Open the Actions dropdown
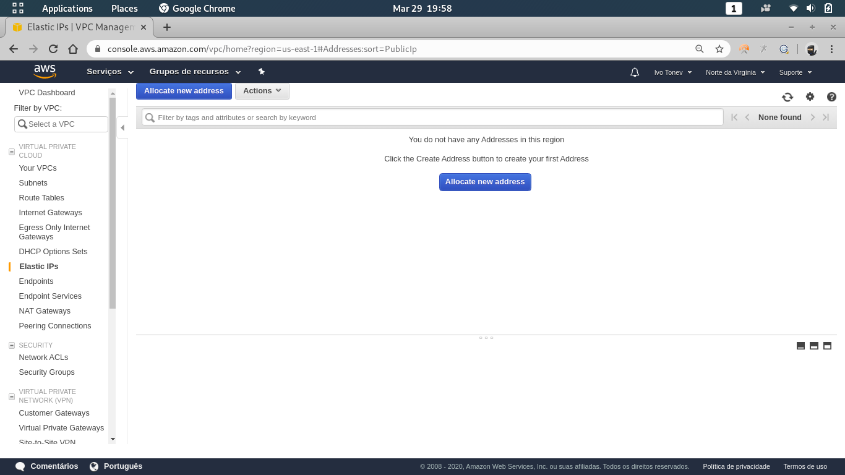 click(x=262, y=91)
